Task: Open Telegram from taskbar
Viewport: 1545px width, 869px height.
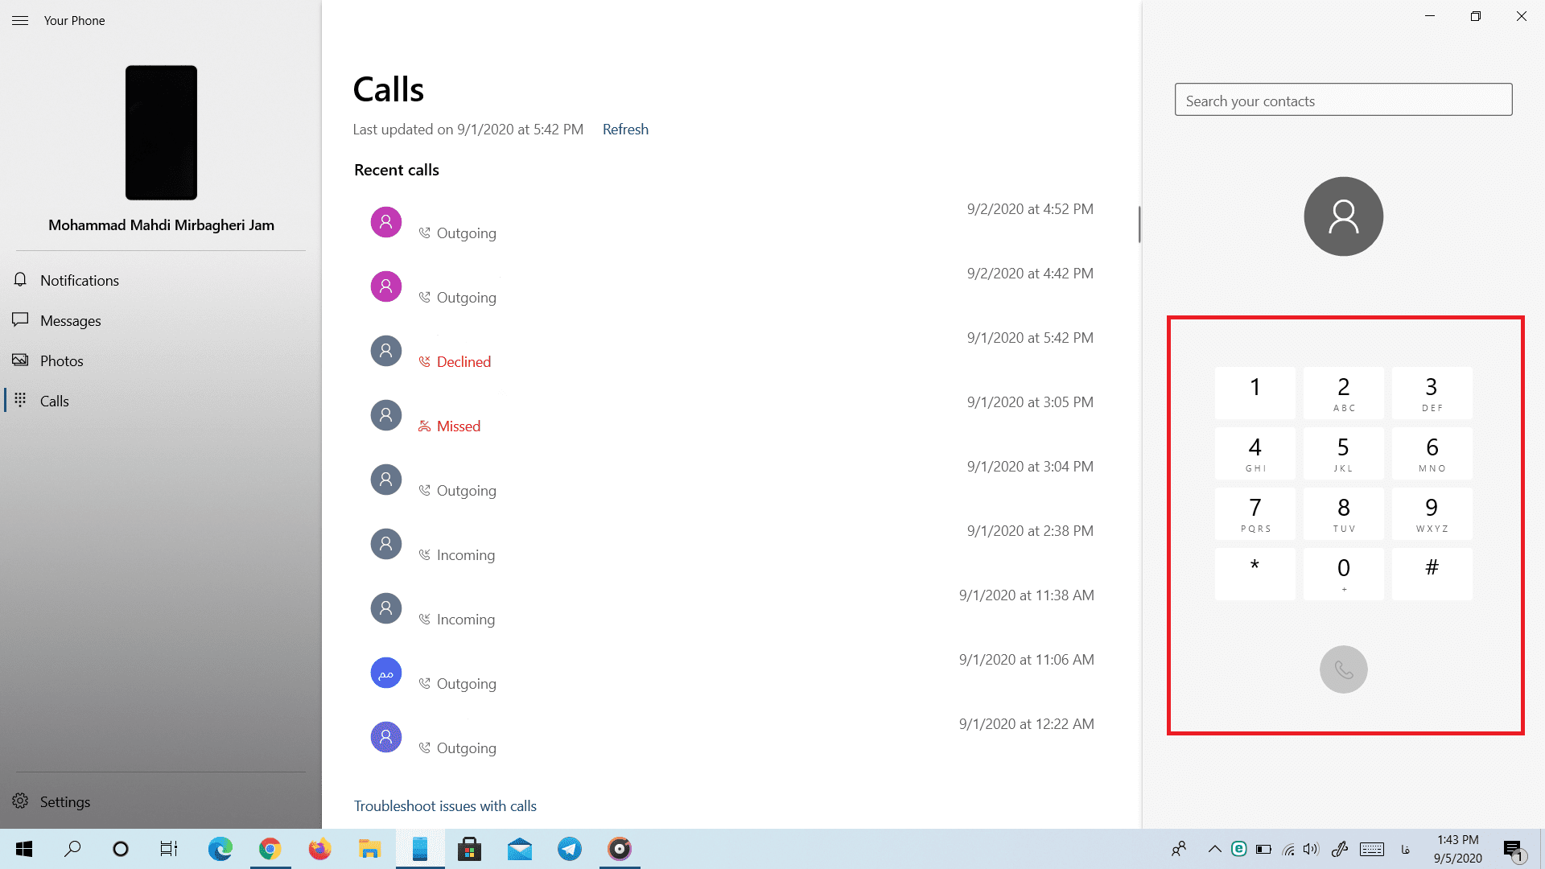Action: (x=570, y=849)
